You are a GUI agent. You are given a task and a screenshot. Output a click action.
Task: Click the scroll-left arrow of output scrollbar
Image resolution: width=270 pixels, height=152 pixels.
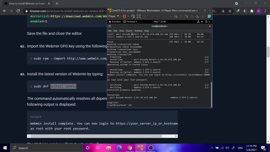(29, 136)
